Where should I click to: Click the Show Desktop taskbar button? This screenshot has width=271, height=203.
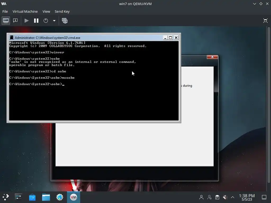click(264, 197)
